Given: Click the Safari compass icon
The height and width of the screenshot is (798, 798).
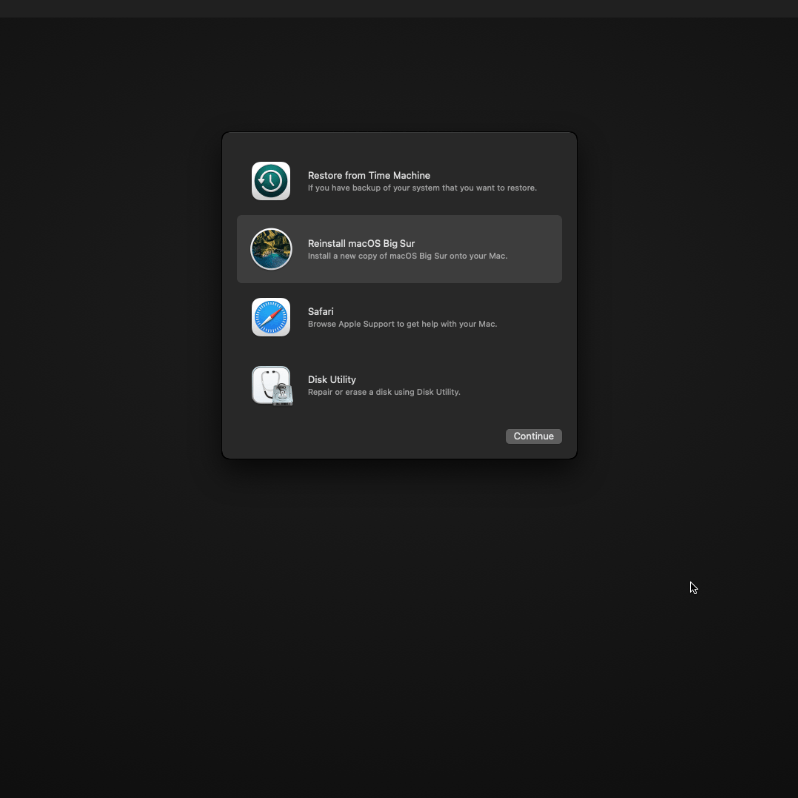Looking at the screenshot, I should click(x=271, y=317).
